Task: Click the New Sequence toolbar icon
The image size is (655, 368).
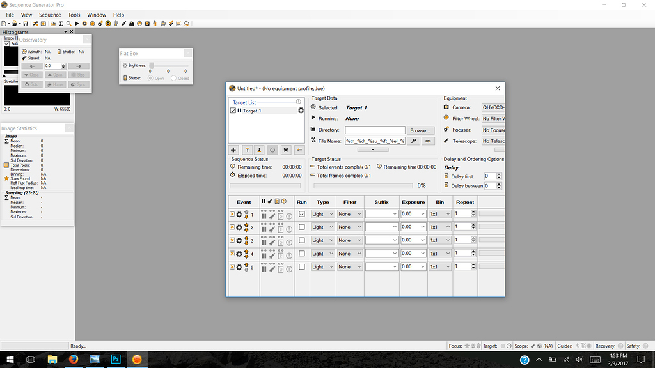Action: coord(4,24)
